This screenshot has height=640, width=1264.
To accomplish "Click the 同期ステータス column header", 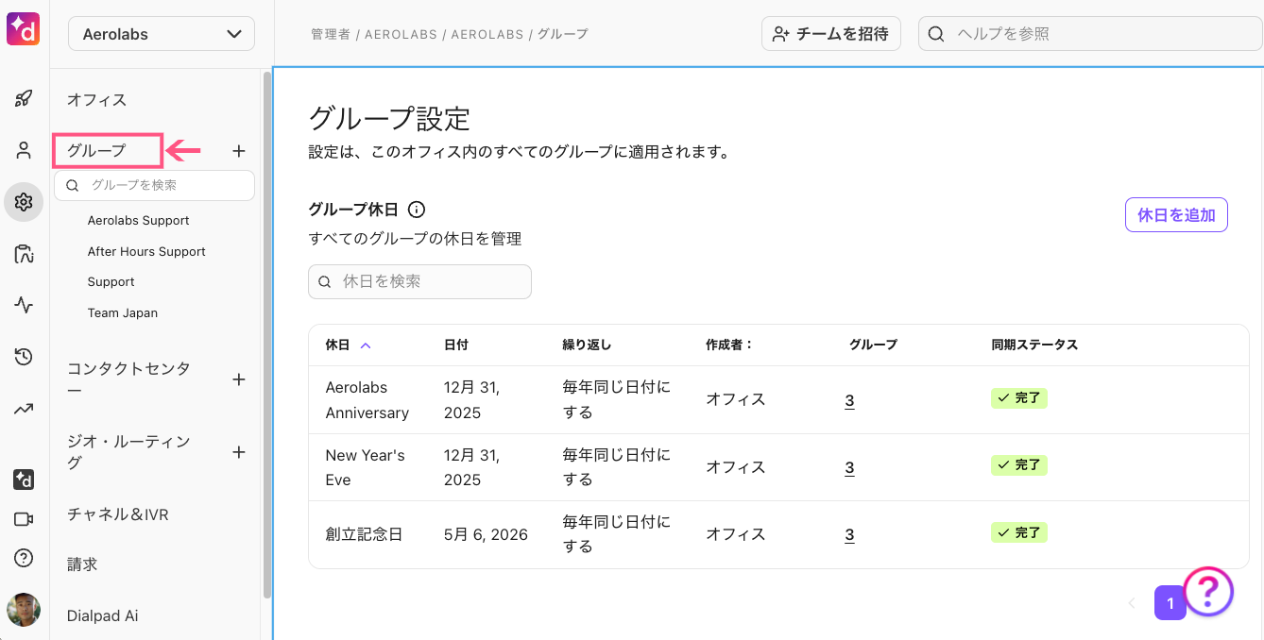I will click(x=1034, y=345).
